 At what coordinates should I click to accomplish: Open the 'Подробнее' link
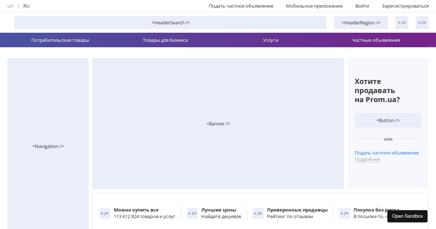(367, 159)
